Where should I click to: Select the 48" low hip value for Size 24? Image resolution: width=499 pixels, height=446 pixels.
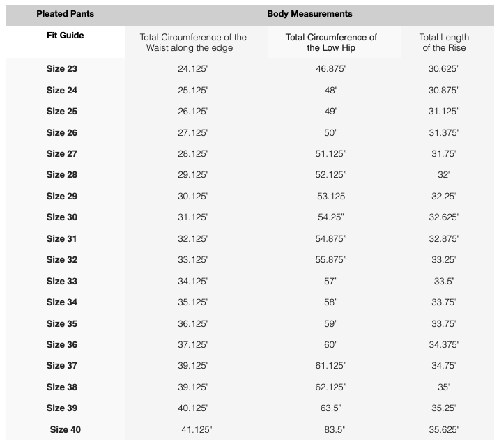(x=331, y=91)
